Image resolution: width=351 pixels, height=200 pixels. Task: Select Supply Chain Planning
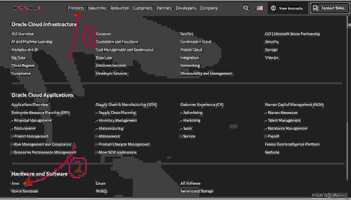[116, 113]
